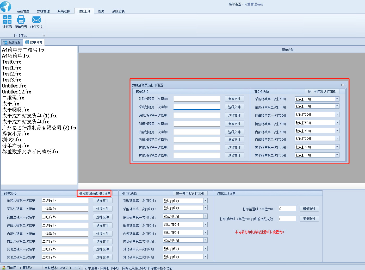This screenshot has height=270, width=365.
Task: Open the 数据管理 menu
Action: (x=43, y=11)
